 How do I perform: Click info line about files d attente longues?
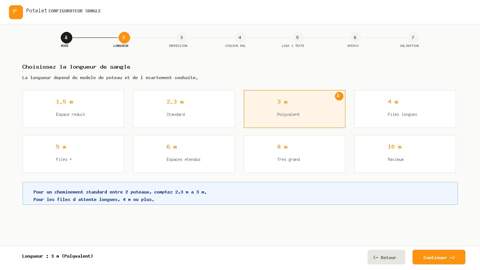point(94,199)
